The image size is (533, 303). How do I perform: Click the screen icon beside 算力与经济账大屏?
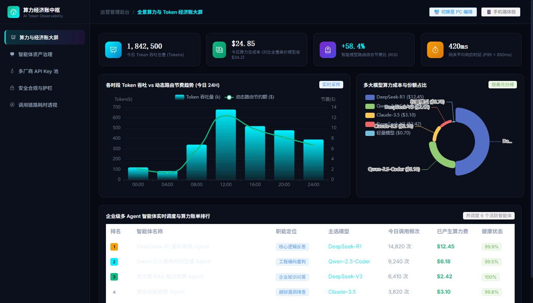[13, 37]
